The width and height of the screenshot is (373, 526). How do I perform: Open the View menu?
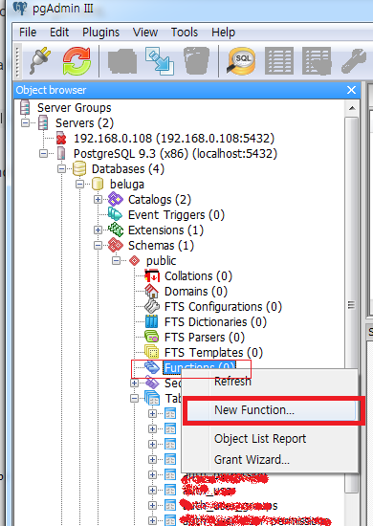click(x=145, y=33)
